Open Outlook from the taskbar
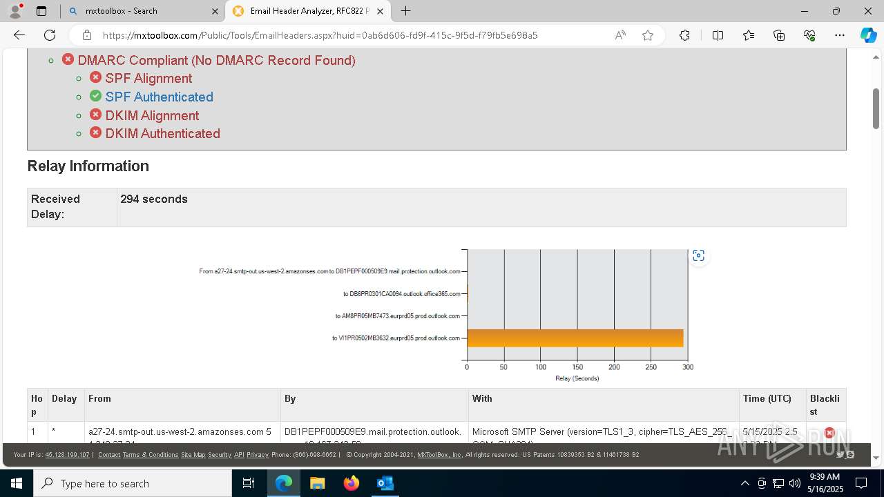Viewport: 884px width, 497px height. 385,483
